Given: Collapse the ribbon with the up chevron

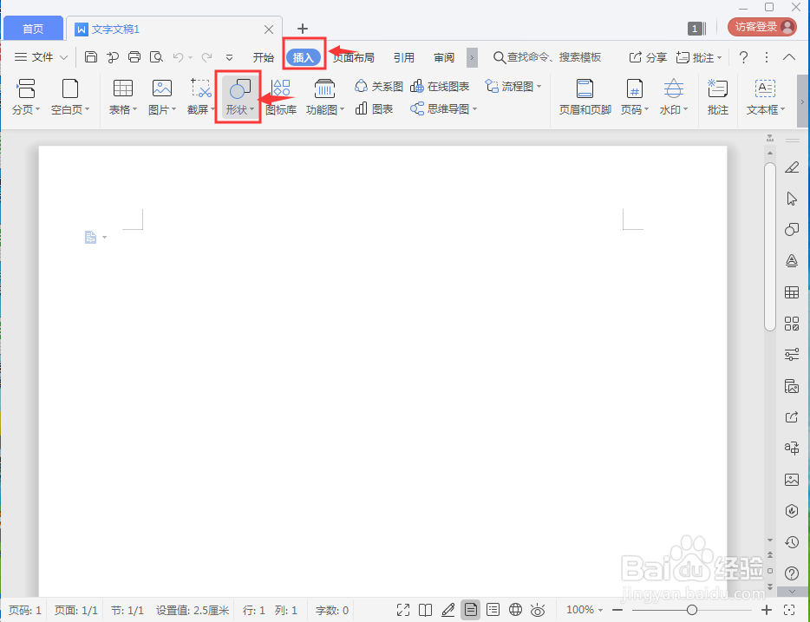Looking at the screenshot, I should point(789,57).
